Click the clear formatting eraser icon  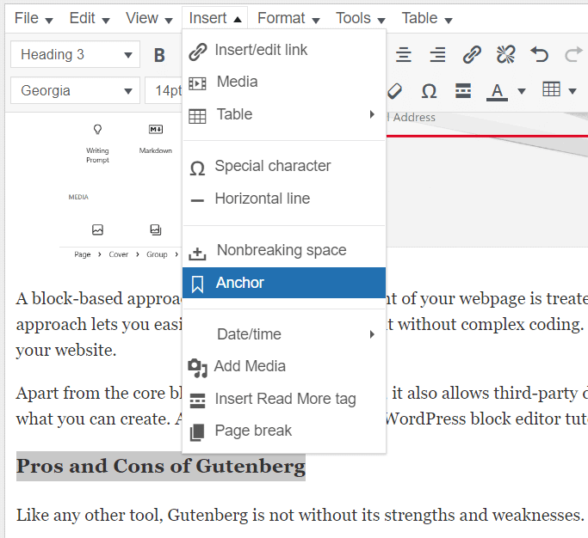point(394,90)
